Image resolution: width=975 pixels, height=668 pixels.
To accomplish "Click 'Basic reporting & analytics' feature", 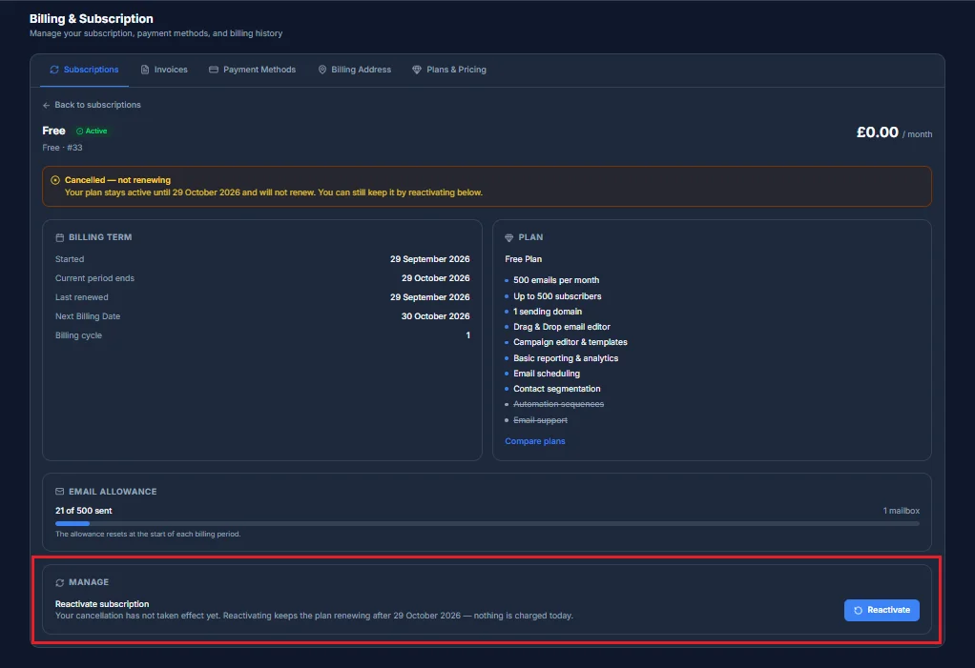I will (x=566, y=359).
